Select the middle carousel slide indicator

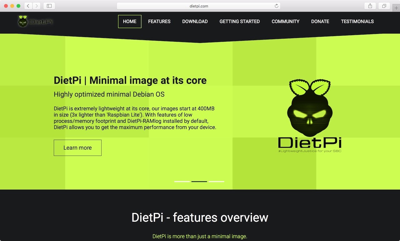[199, 181]
